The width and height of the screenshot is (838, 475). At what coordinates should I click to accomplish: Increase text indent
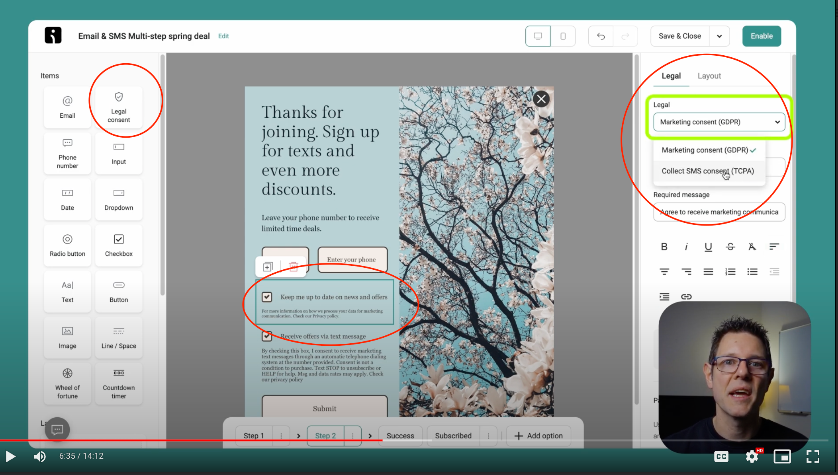pyautogui.click(x=664, y=297)
